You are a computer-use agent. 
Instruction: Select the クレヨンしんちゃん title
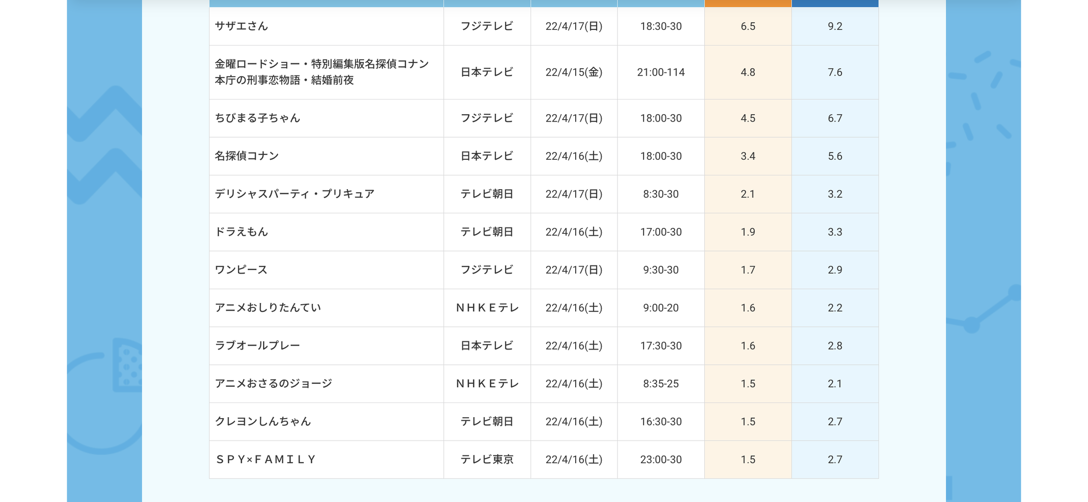tap(263, 422)
